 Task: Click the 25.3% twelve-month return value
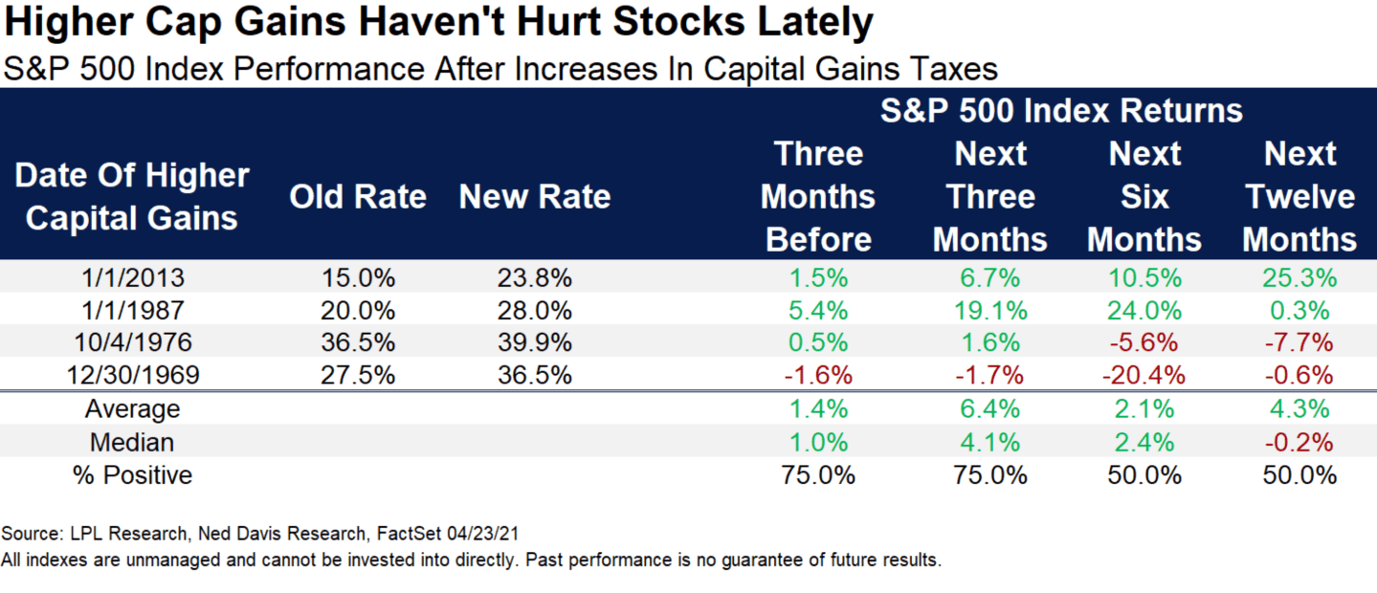[x=1299, y=278]
